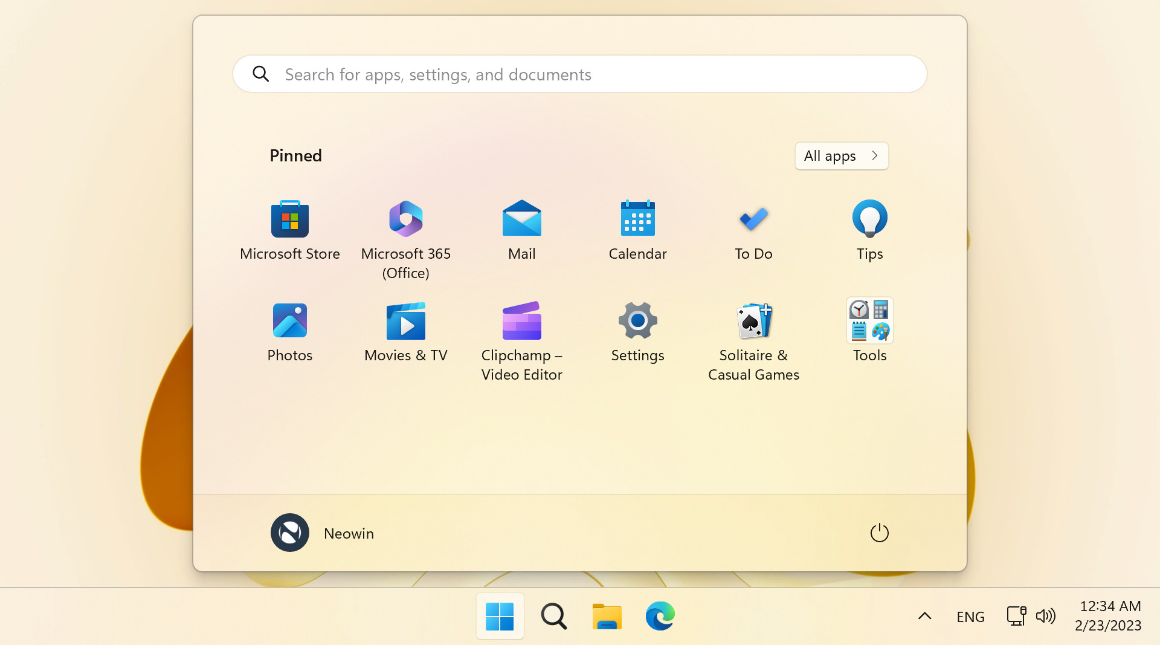This screenshot has height=645, width=1160.
Task: Click the magnifier icon in search box
Action: [261, 74]
